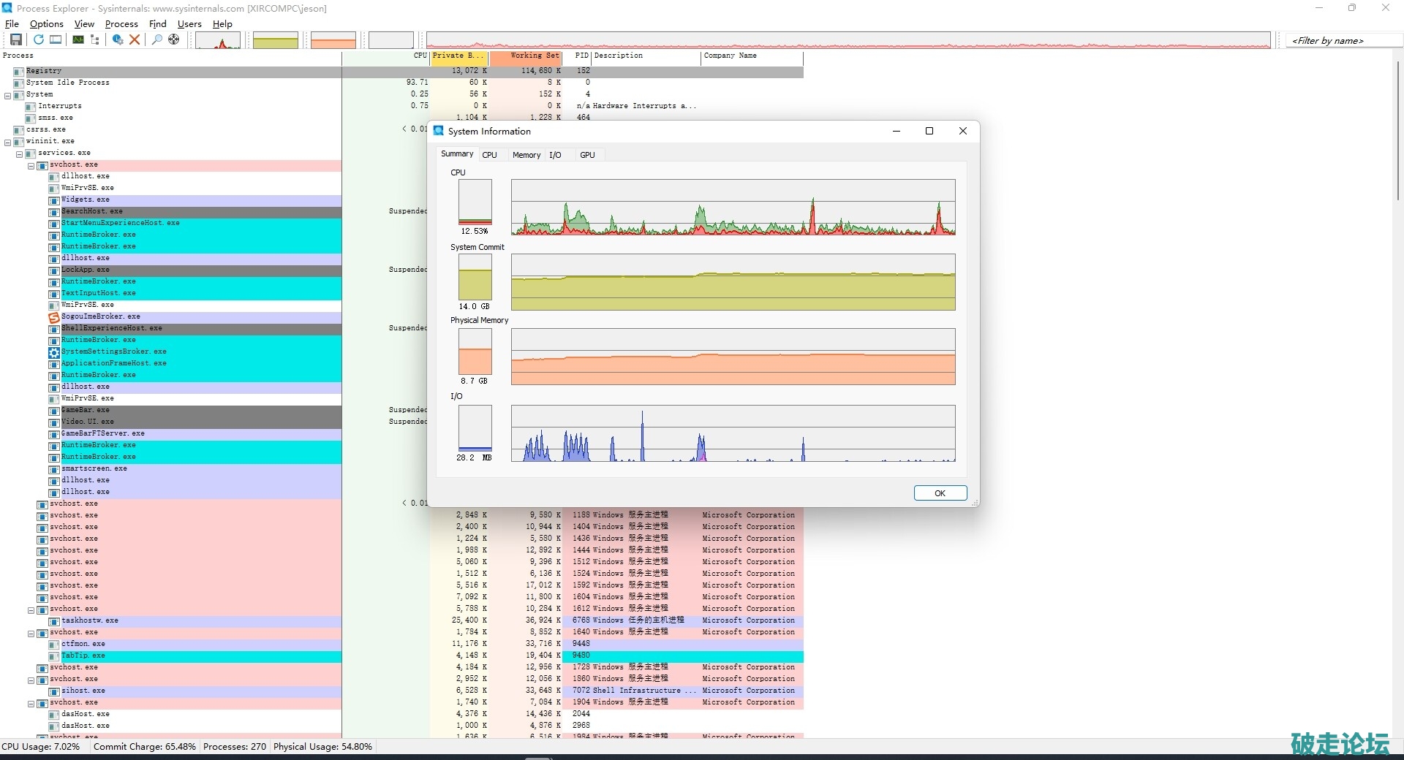This screenshot has width=1404, height=760.
Task: Toggle the process tree view icon
Action: coord(95,39)
